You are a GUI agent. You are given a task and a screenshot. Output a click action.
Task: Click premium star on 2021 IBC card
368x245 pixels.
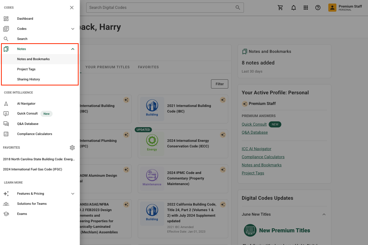[x=223, y=100]
